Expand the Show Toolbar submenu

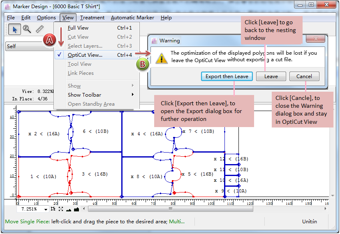(x=84, y=95)
